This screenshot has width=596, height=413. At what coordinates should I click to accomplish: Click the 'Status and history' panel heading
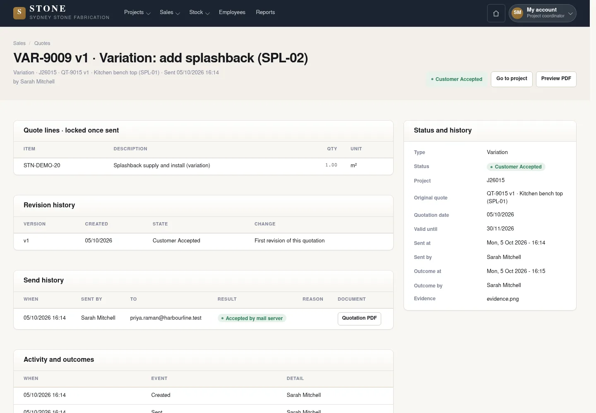(x=442, y=131)
